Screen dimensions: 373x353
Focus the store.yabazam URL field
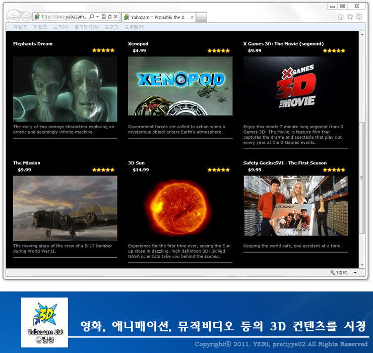click(65, 17)
